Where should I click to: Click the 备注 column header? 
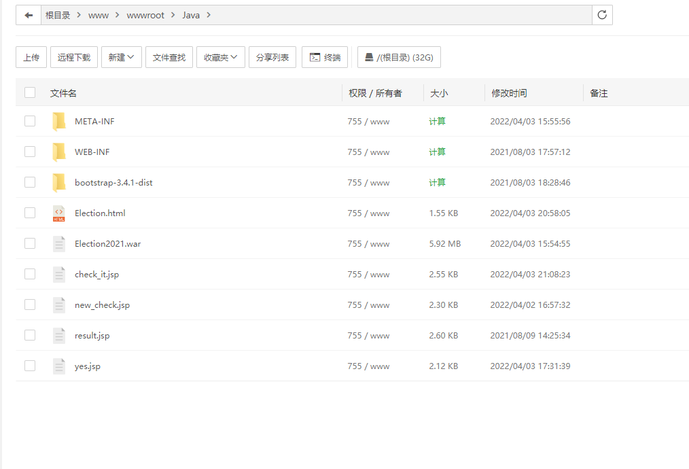pyautogui.click(x=599, y=93)
